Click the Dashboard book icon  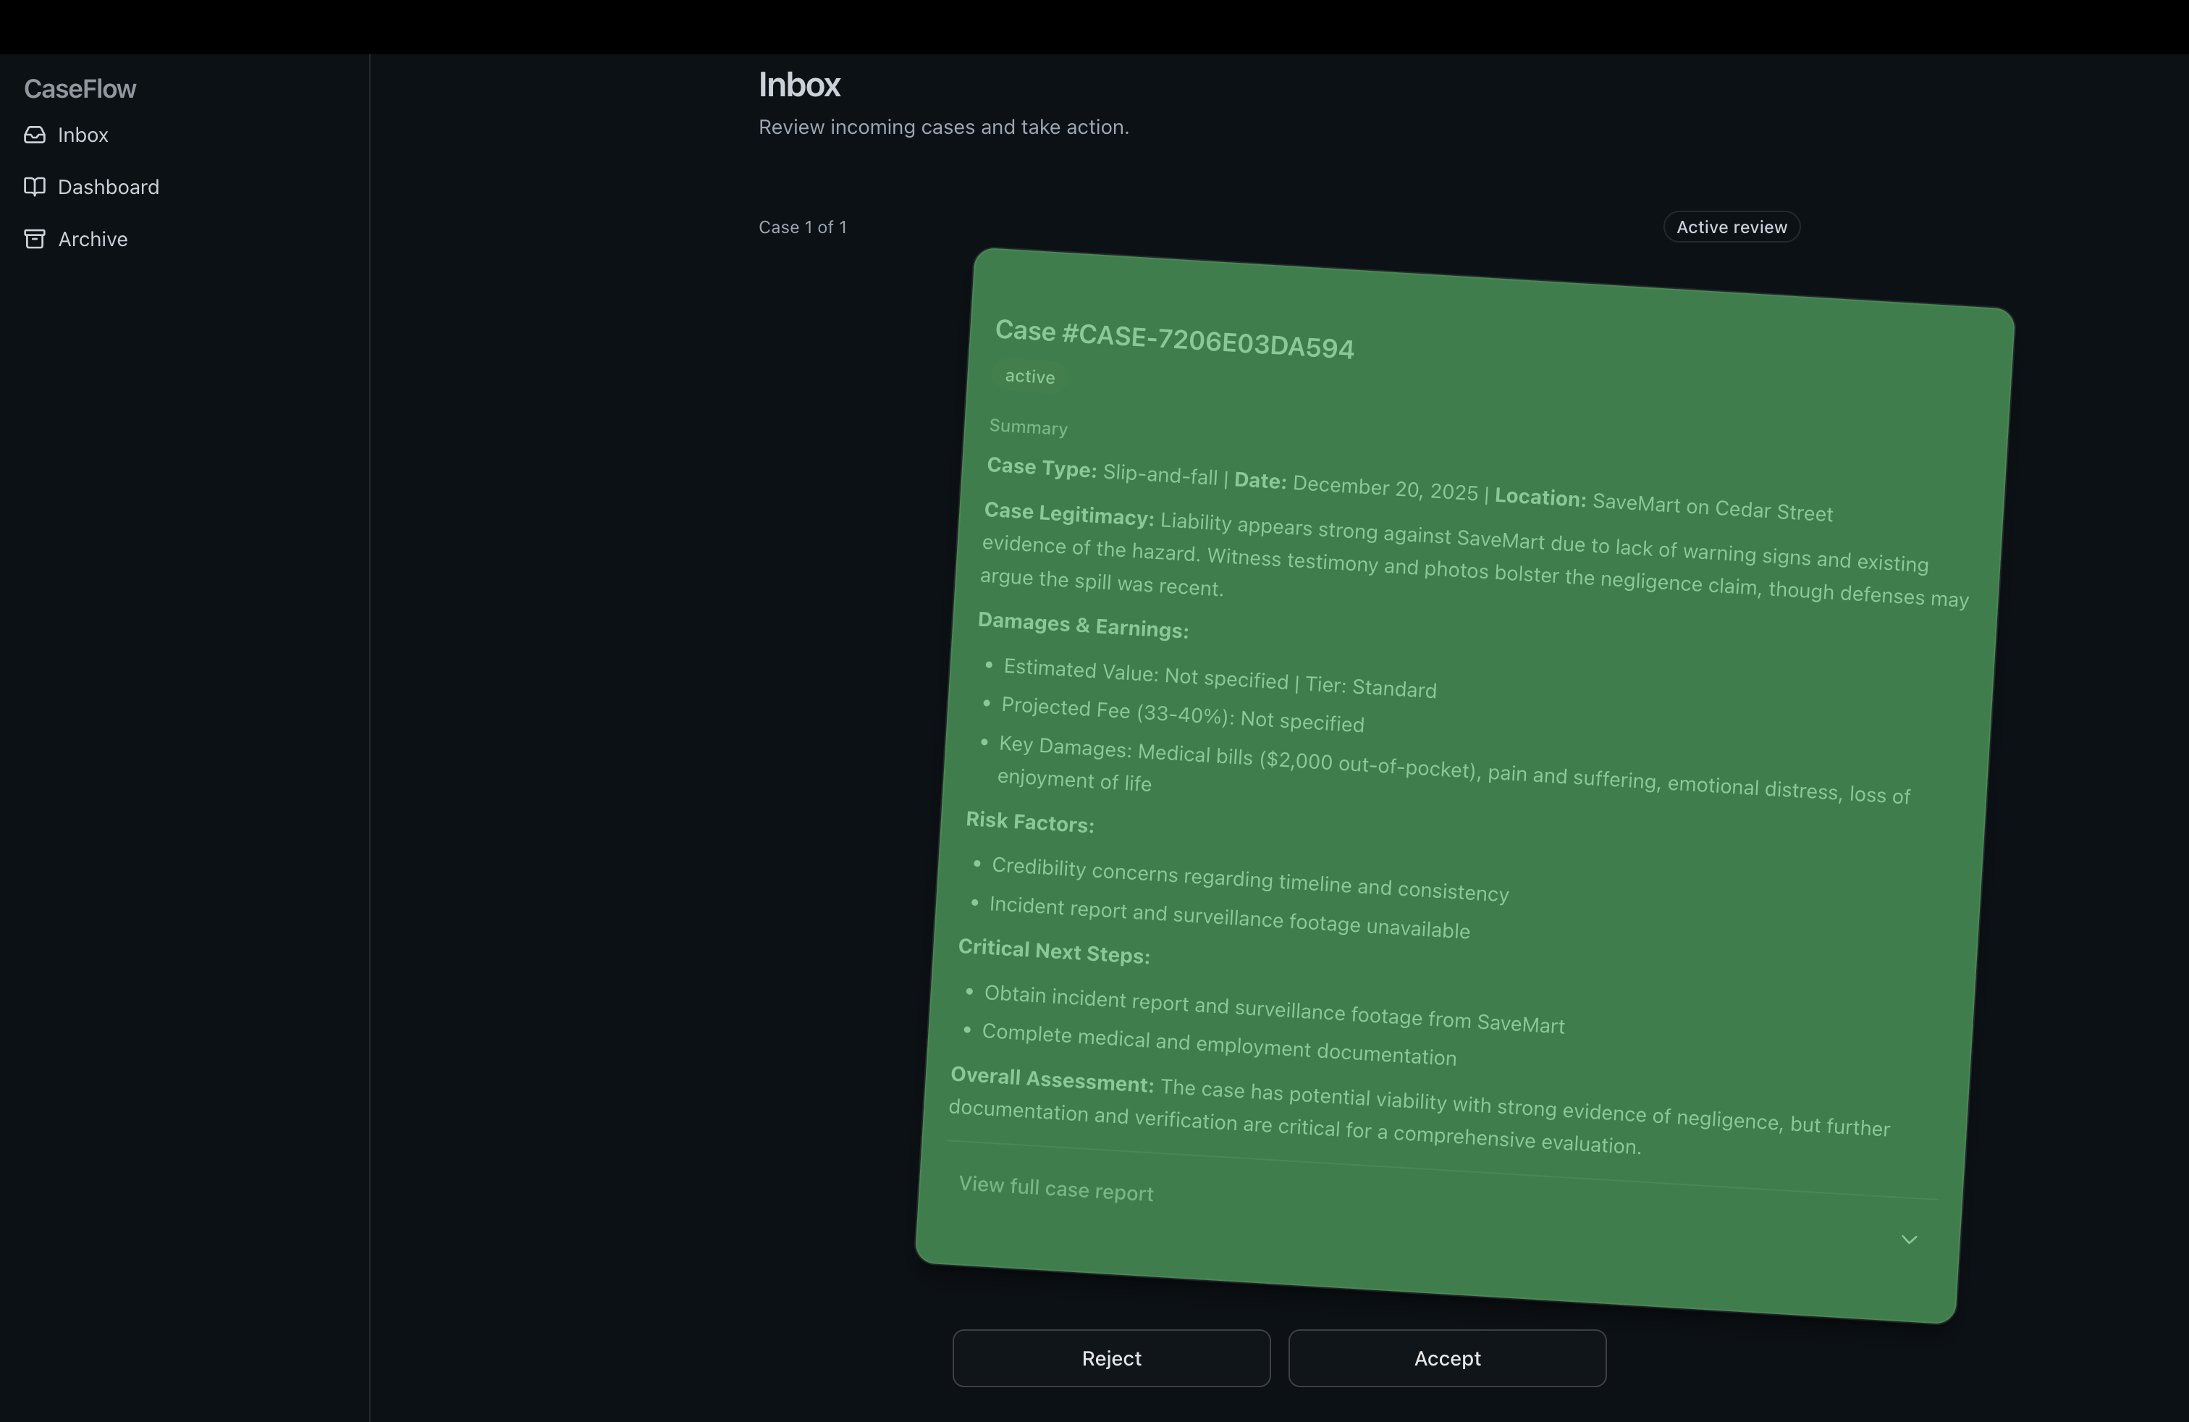pyautogui.click(x=35, y=187)
